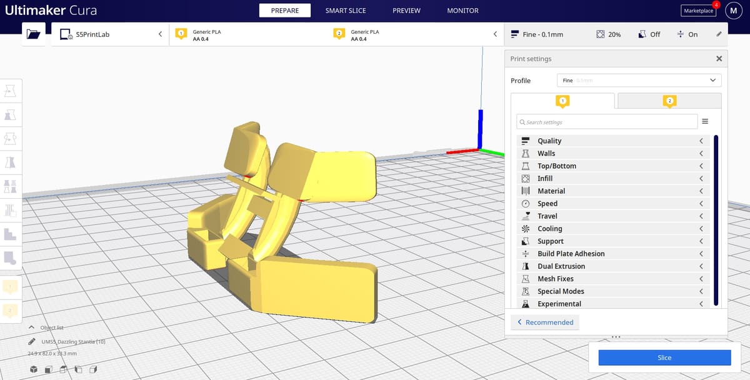
Task: Collapse the Object list
Action: 31,327
